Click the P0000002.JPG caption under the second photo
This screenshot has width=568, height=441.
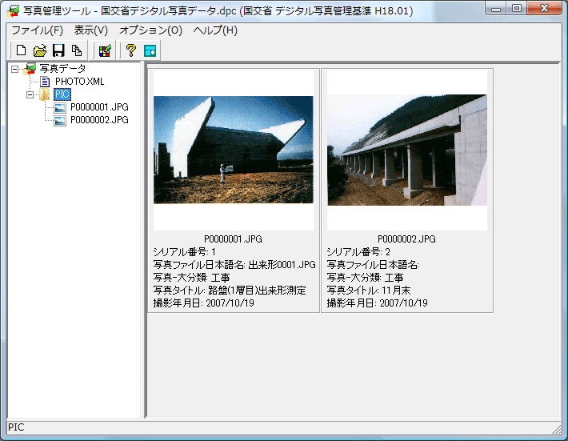pyautogui.click(x=407, y=239)
